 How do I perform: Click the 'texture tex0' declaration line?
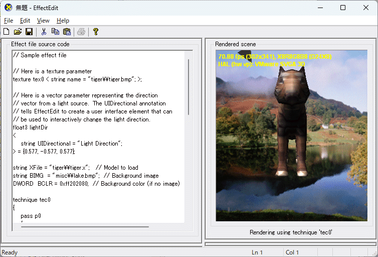pos(77,79)
